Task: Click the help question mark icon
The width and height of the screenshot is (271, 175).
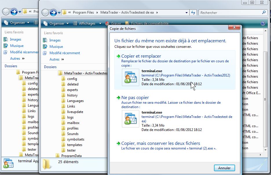Action: pyautogui.click(x=263, y=23)
